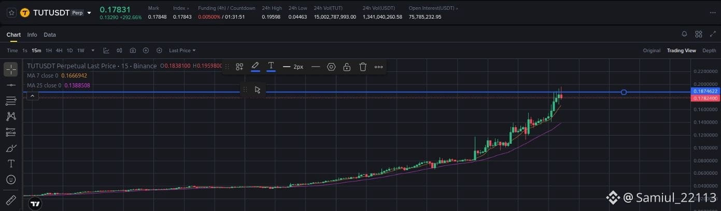Viewport: 721px width, 211px height.
Task: Switch to Depth chart view
Action: click(709, 51)
